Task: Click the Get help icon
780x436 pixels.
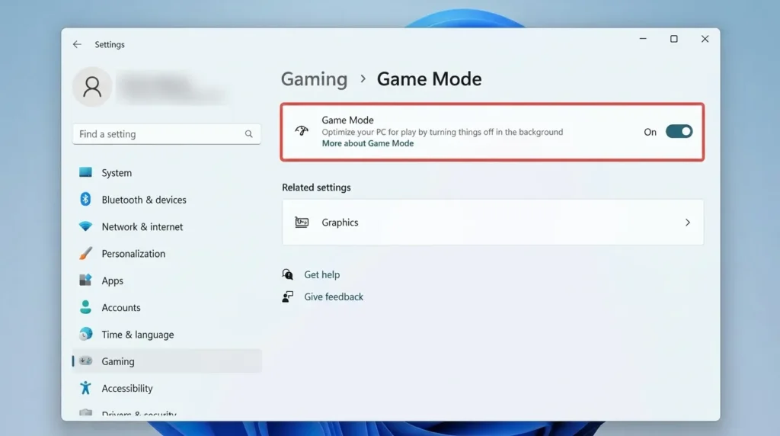Action: click(x=287, y=274)
